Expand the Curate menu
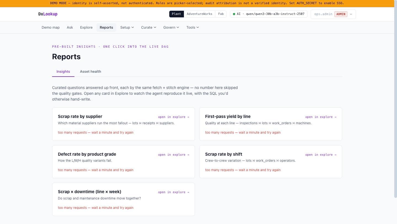This screenshot has height=224, width=397. click(149, 28)
